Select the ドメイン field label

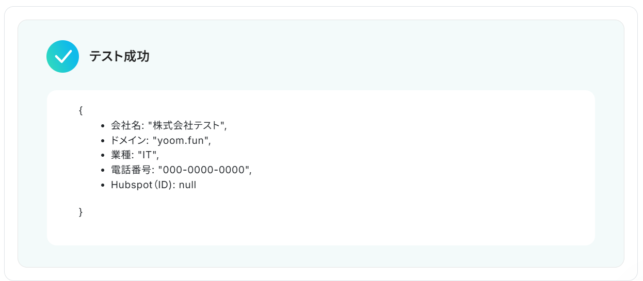127,140
